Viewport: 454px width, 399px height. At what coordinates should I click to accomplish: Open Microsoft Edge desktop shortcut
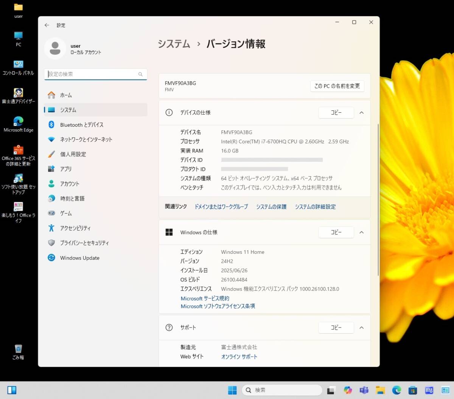pos(19,124)
